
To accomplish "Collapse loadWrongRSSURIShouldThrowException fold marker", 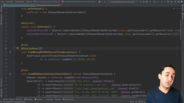I will pos(15,52).
